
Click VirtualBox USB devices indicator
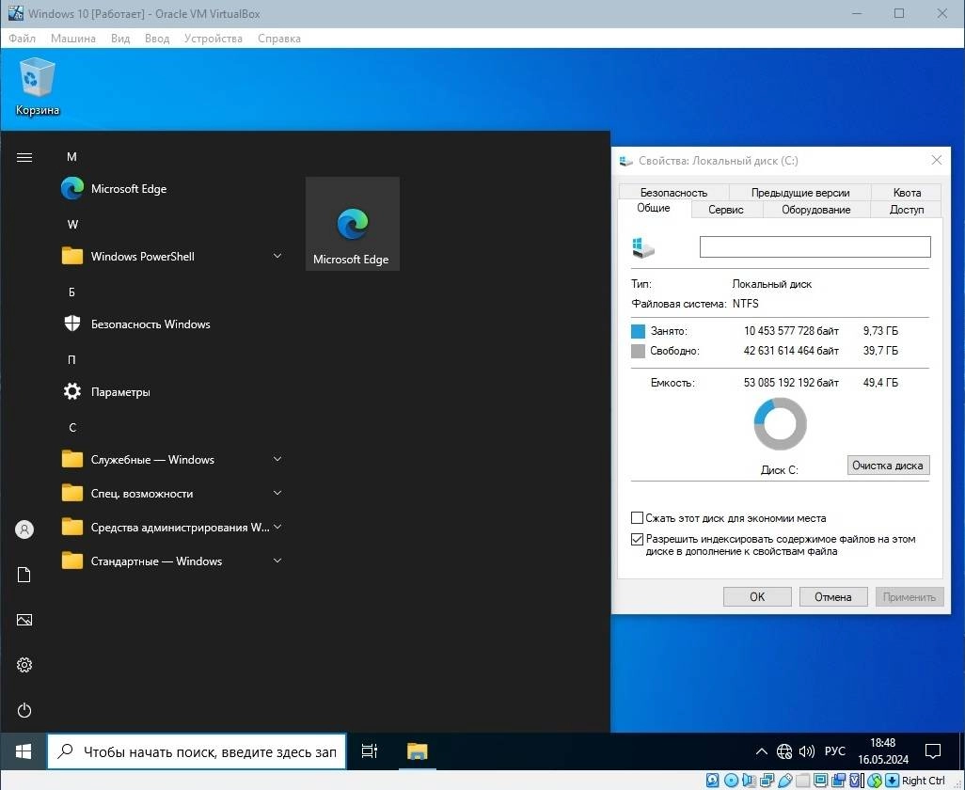coord(784,781)
